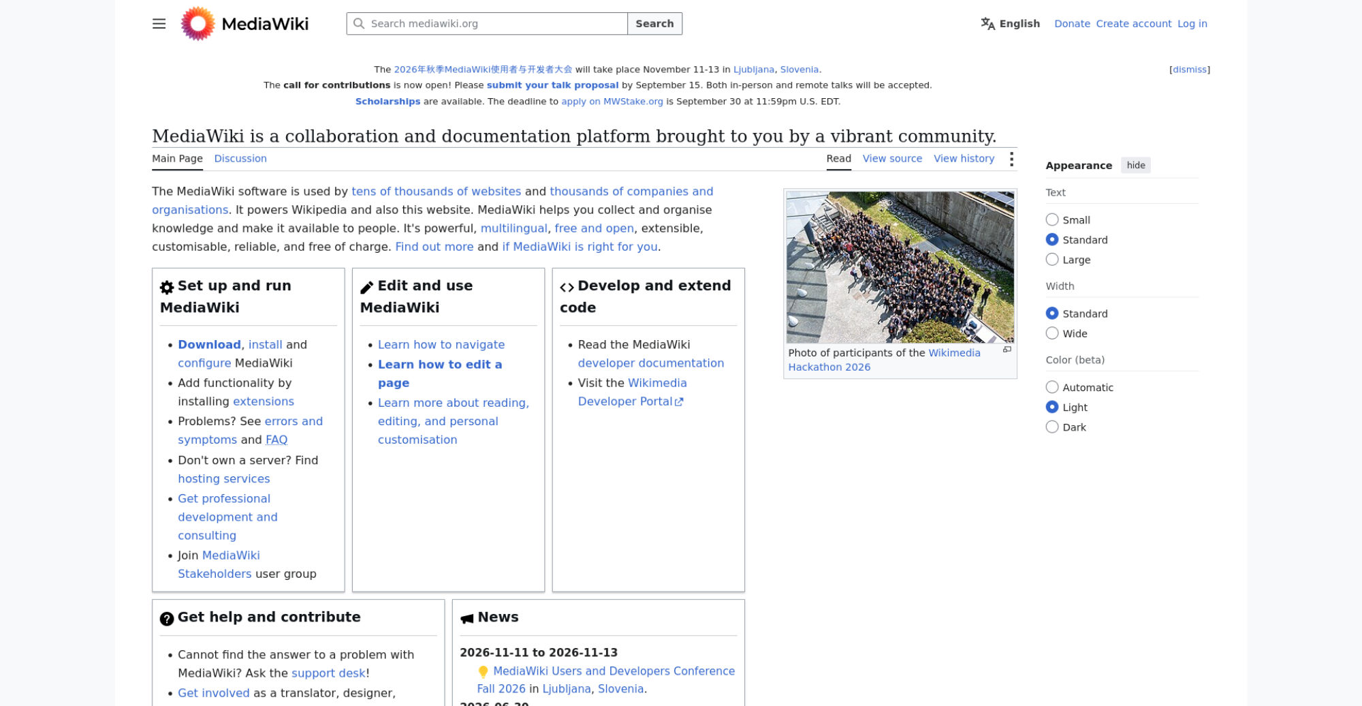Select Light color mode
This screenshot has height=706, width=1362.
tap(1052, 406)
